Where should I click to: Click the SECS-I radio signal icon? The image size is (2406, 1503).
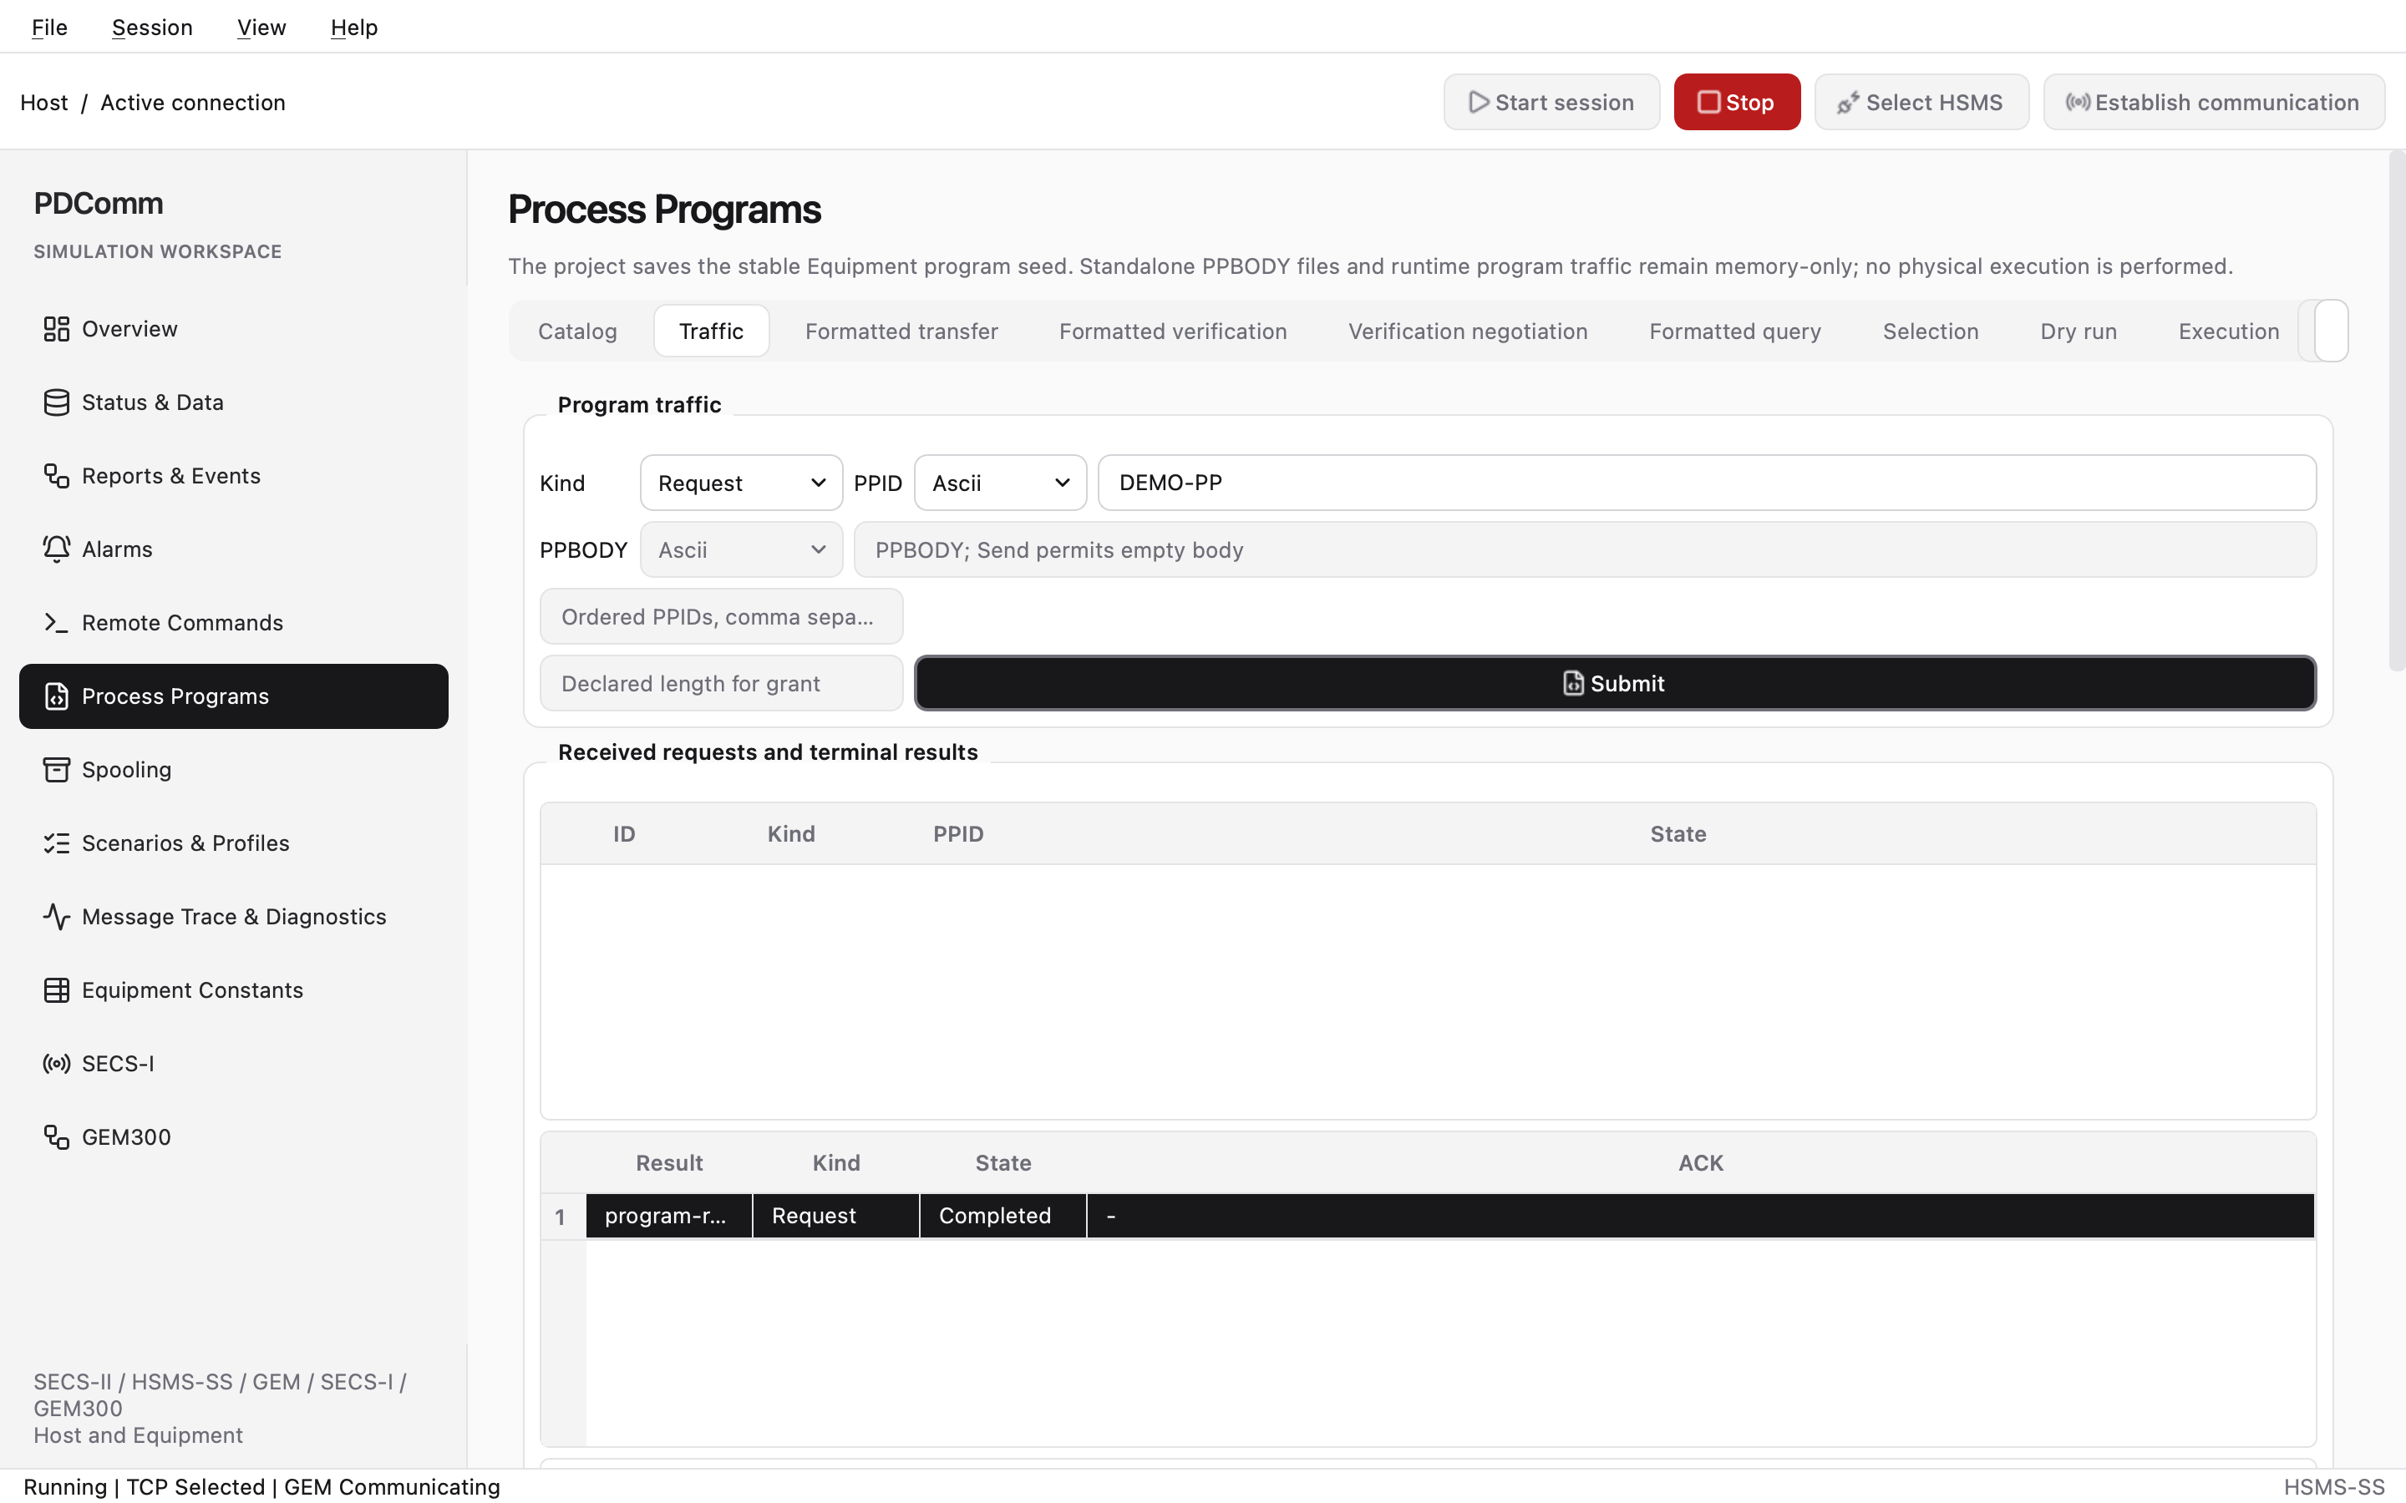tap(56, 1065)
